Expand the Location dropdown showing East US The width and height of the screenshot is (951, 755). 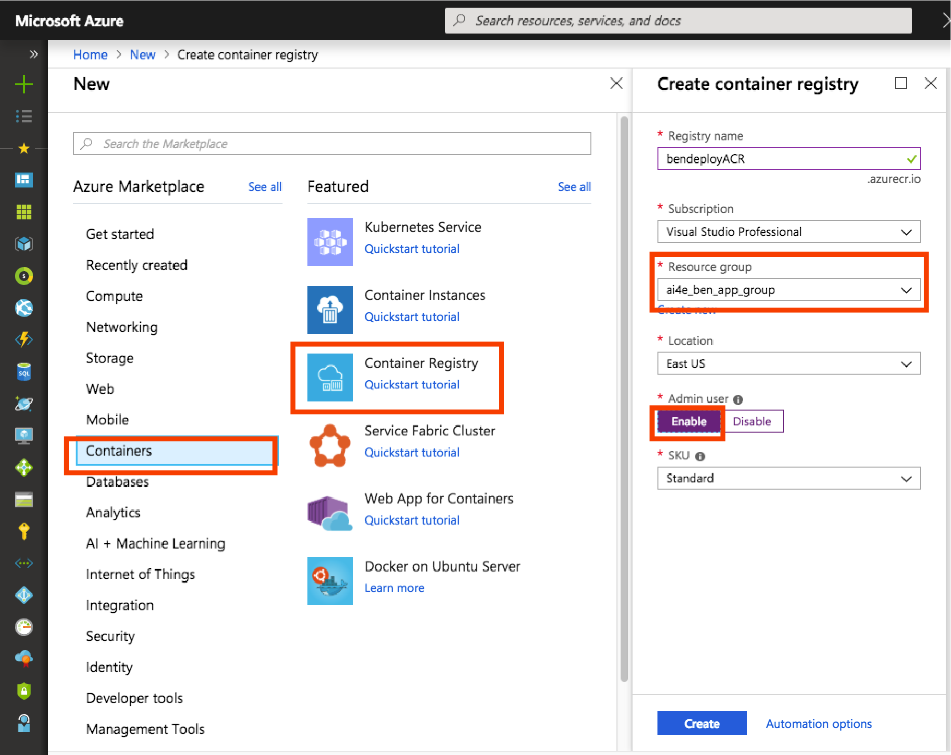788,364
